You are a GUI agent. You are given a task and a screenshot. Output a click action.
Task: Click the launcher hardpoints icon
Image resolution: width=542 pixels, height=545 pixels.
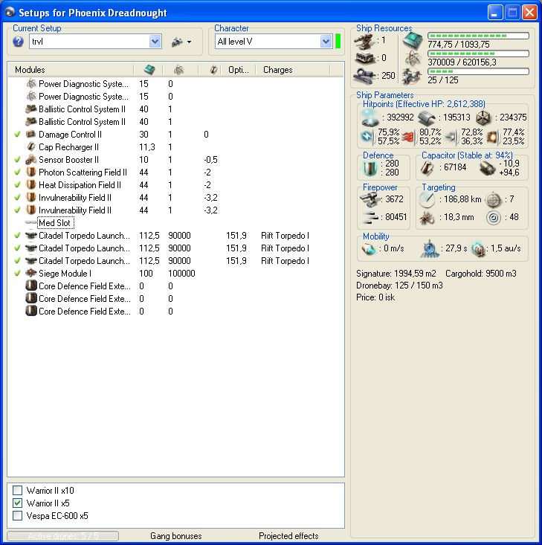coord(364,58)
